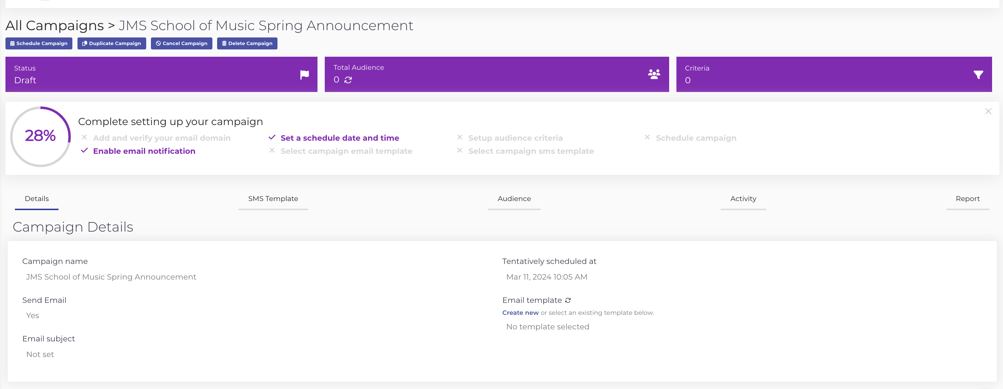The height and width of the screenshot is (389, 1003).
Task: Click the people icon in Total Audience card
Action: click(x=654, y=74)
